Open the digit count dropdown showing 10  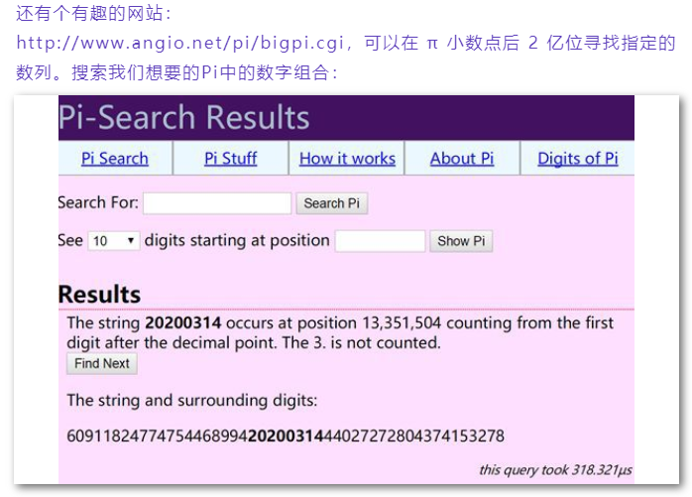coord(114,241)
